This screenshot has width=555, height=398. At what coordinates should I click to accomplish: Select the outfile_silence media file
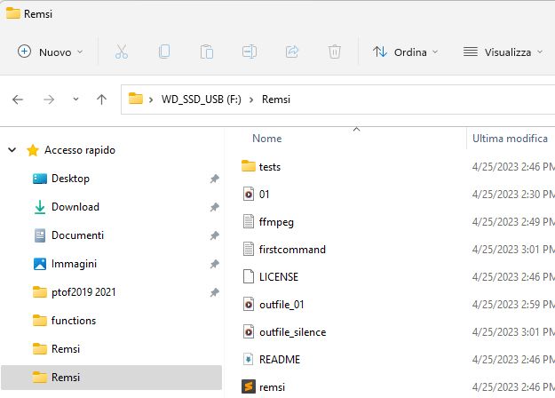click(293, 332)
